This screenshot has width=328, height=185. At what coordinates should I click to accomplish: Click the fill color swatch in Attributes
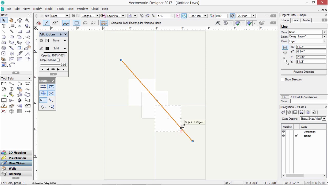[x=47, y=41]
